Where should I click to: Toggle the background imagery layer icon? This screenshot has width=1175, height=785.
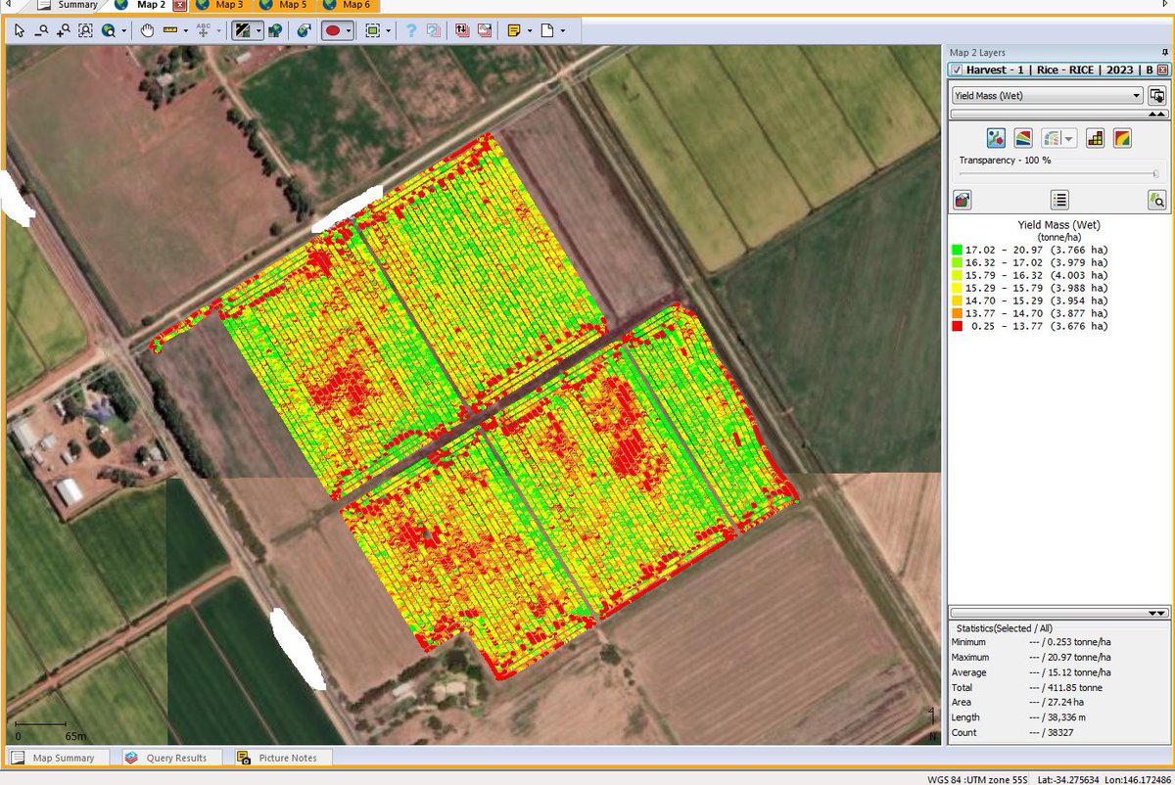(242, 30)
